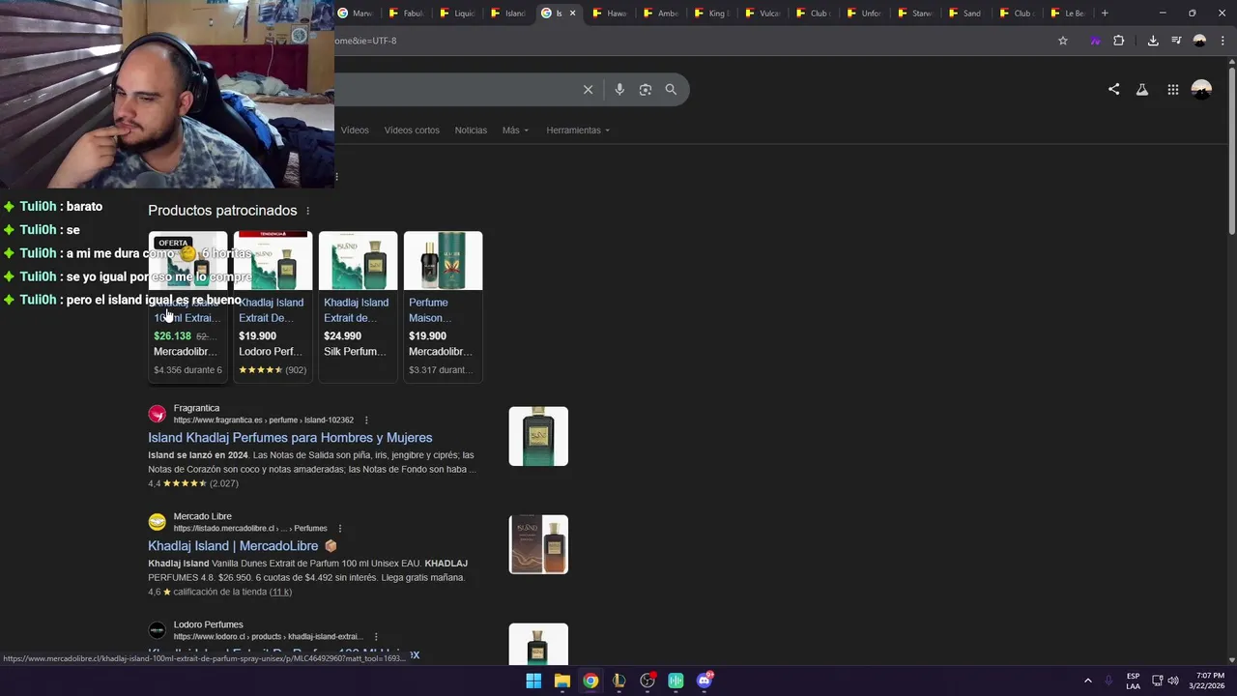Start voice search with the microphone icon
Image resolution: width=1237 pixels, height=696 pixels.
point(619,90)
